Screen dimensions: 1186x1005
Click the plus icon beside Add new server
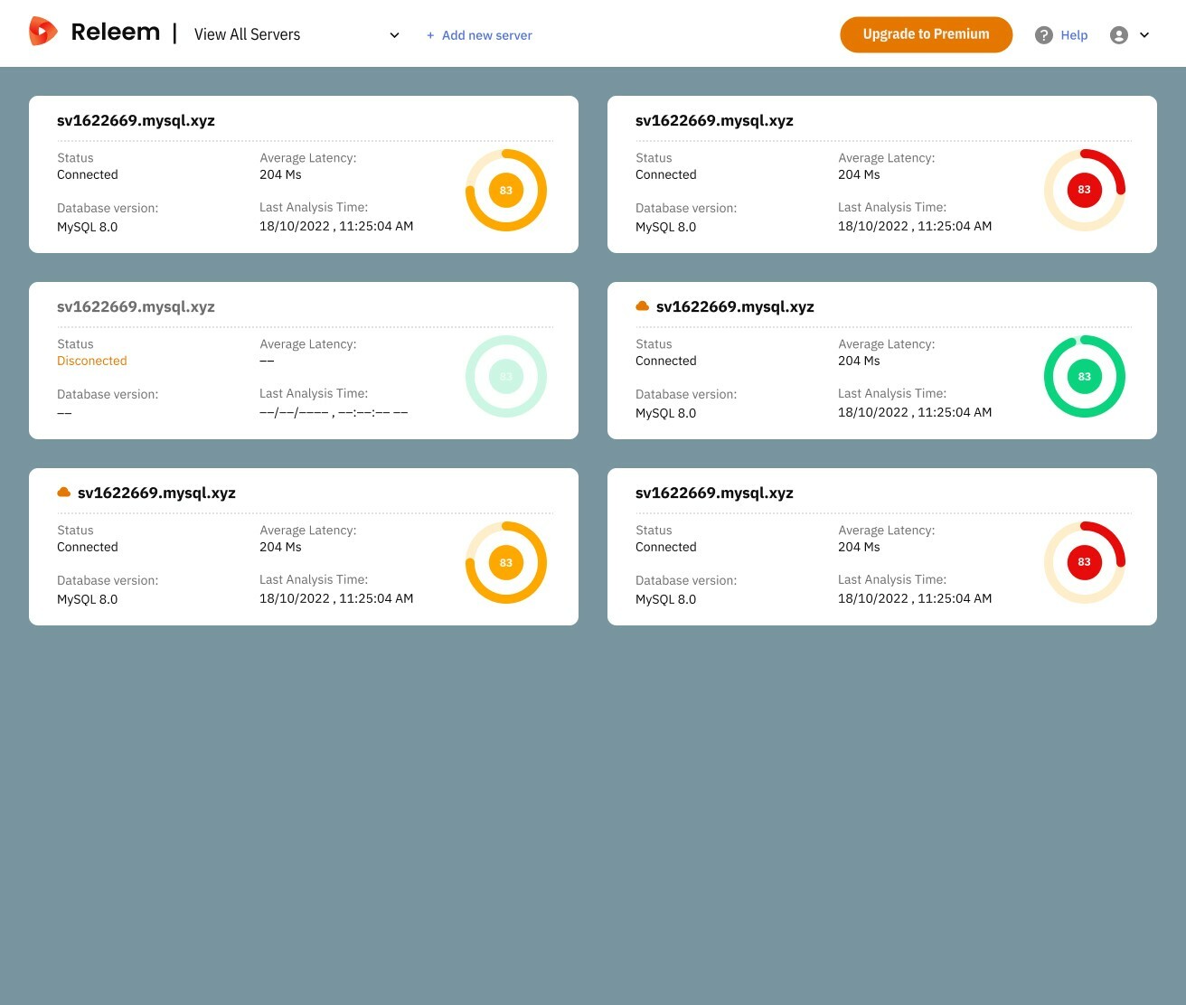(430, 35)
